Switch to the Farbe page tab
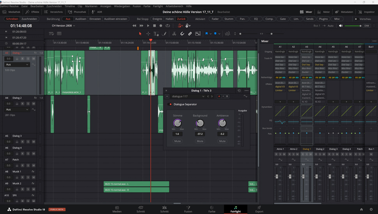Viewport: 378px width, 214px height. [212, 209]
